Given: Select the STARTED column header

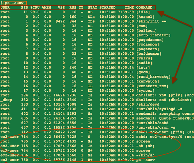Looking at the screenshot, I should tap(107, 7).
